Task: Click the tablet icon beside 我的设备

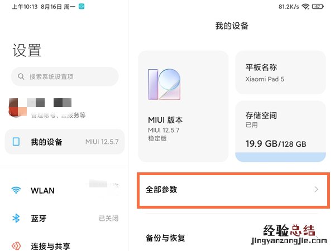Action: [x=16, y=142]
